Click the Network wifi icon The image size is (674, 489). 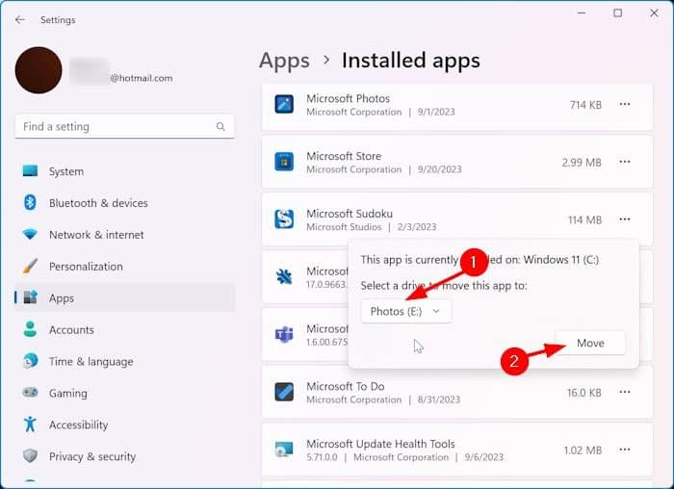[x=30, y=234]
